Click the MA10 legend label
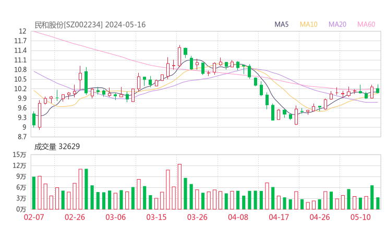Image resolution: width=386 pixels, height=229 pixels. point(308,24)
